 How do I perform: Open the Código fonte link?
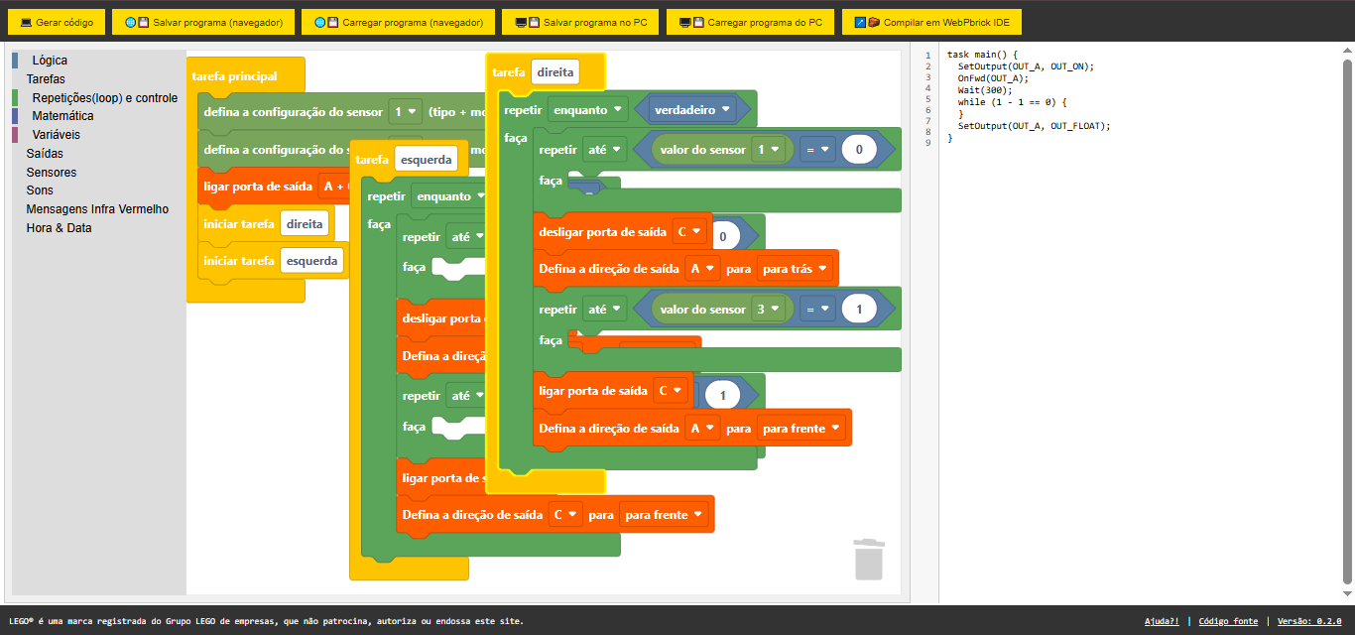(1228, 621)
